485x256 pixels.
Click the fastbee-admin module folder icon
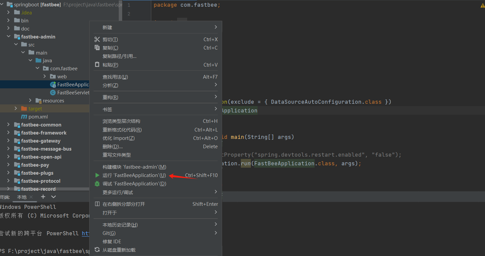click(x=17, y=37)
